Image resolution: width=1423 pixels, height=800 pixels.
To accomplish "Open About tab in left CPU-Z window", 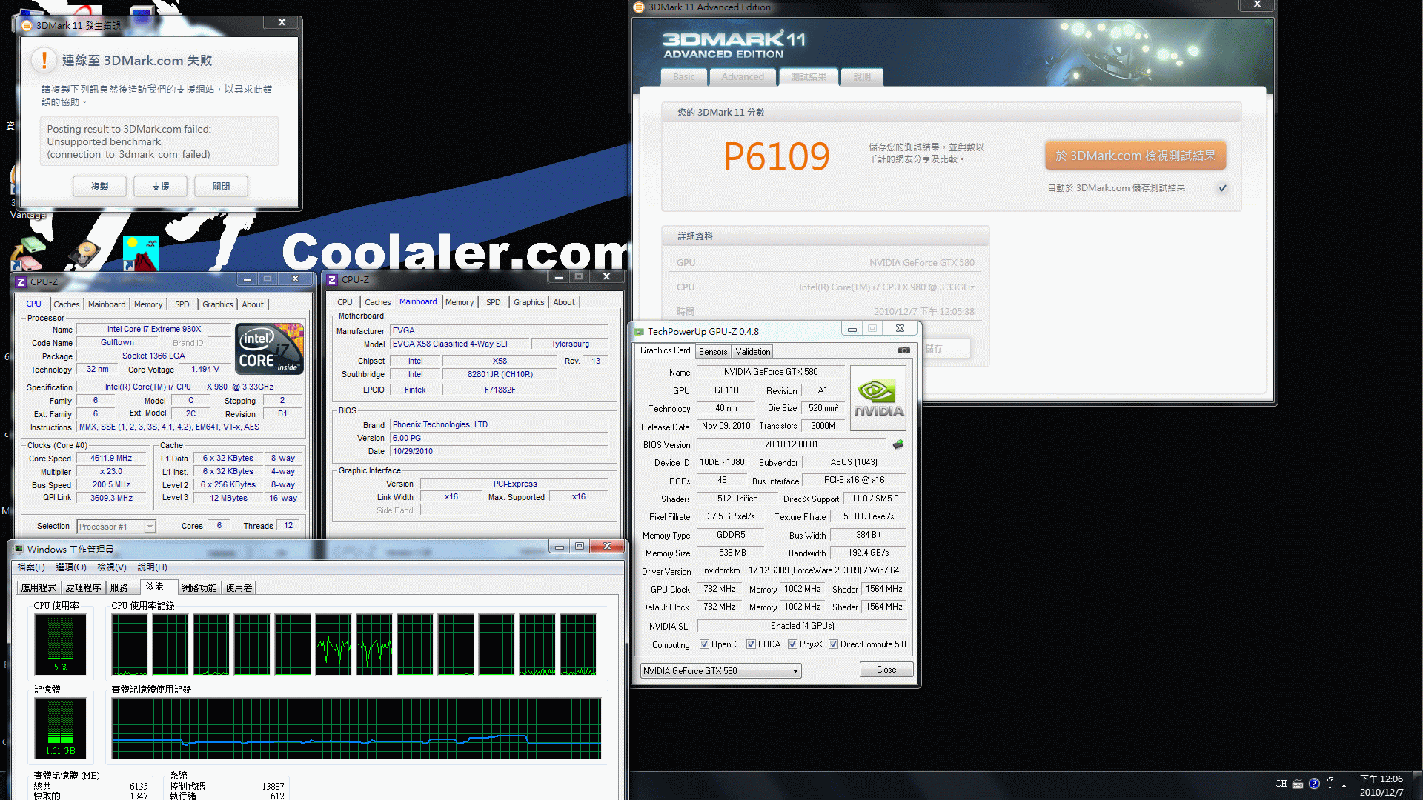I will pos(253,304).
